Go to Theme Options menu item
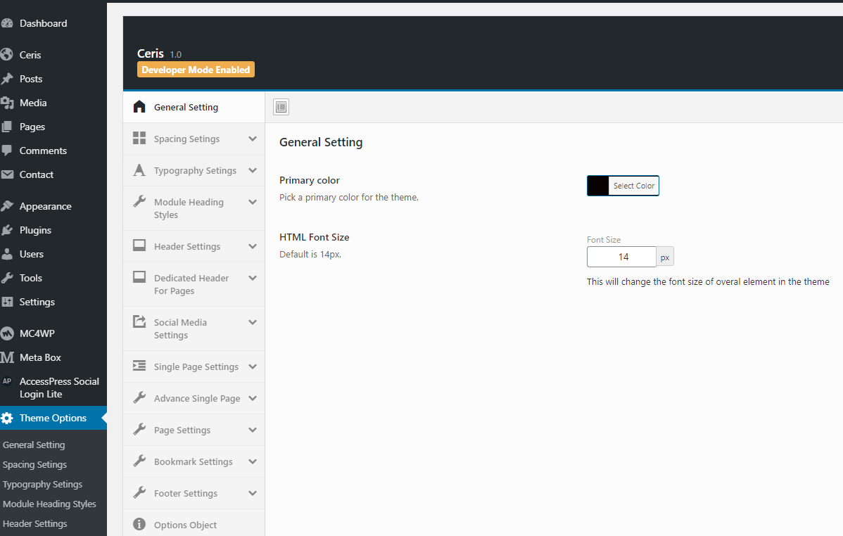Viewport: 843px width, 536px height. pyautogui.click(x=53, y=419)
